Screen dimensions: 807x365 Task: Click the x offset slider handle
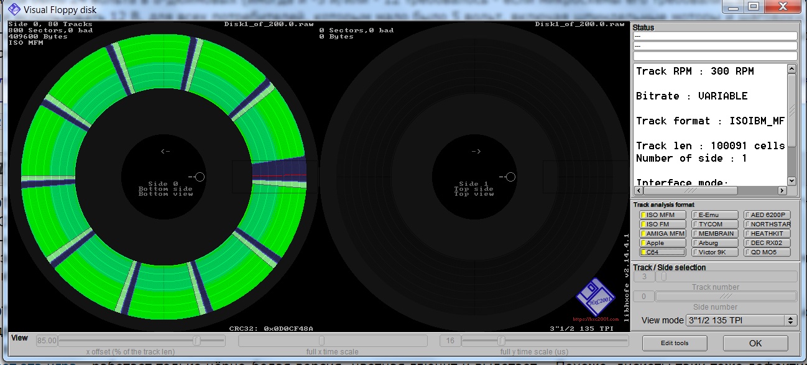click(196, 341)
